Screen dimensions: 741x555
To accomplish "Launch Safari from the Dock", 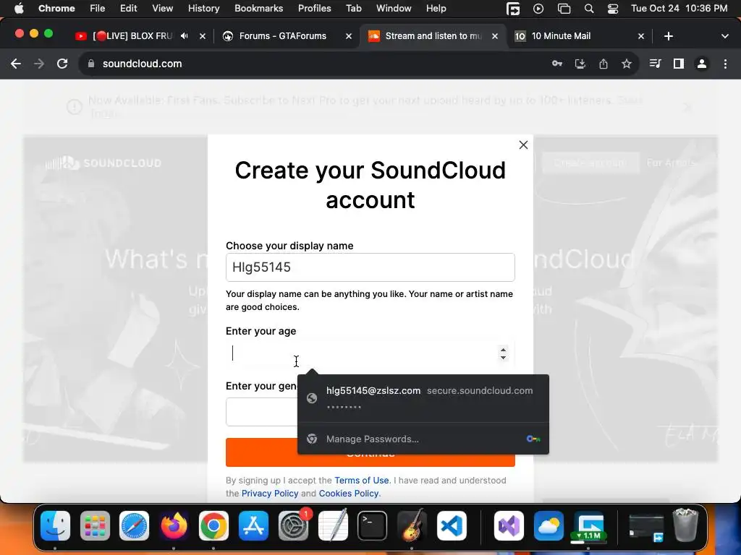I will (x=134, y=525).
